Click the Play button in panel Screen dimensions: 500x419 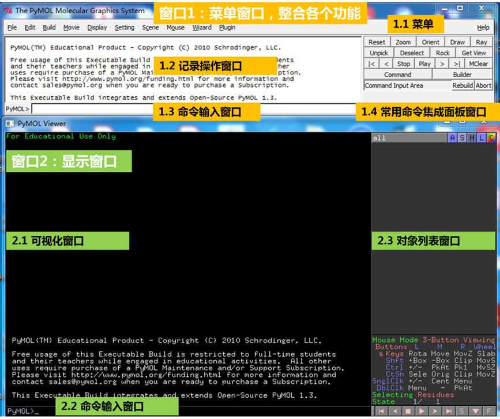click(x=424, y=64)
